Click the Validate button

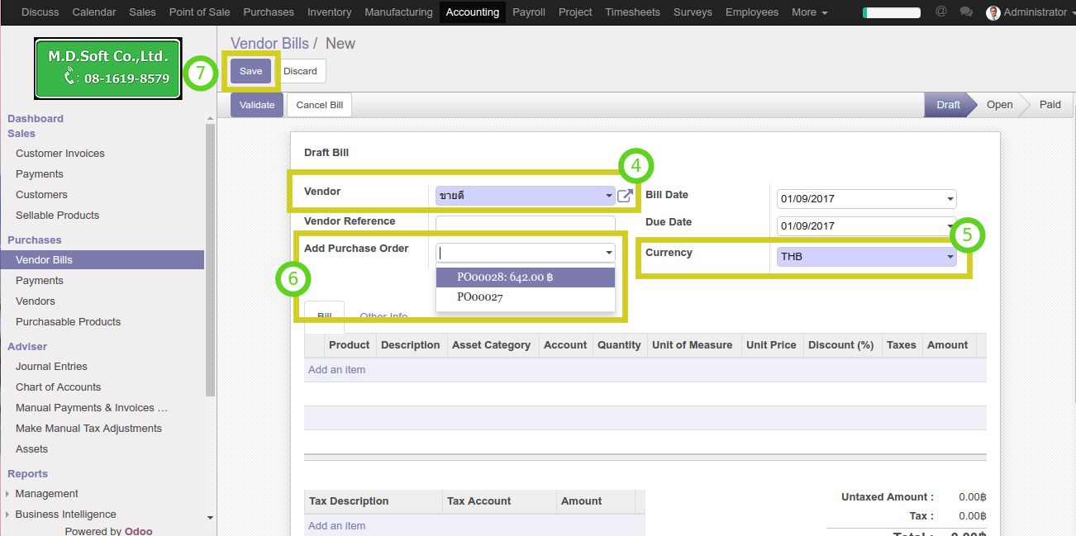coord(257,105)
